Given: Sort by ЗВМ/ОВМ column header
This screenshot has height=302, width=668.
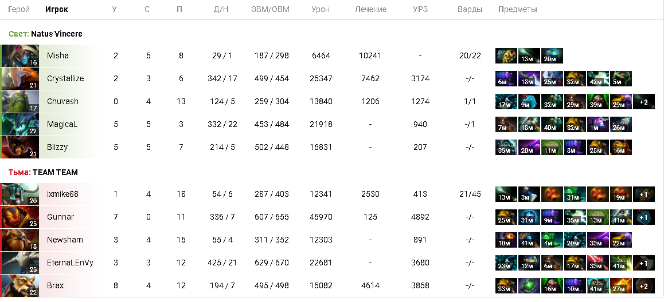Looking at the screenshot, I should tap(271, 9).
